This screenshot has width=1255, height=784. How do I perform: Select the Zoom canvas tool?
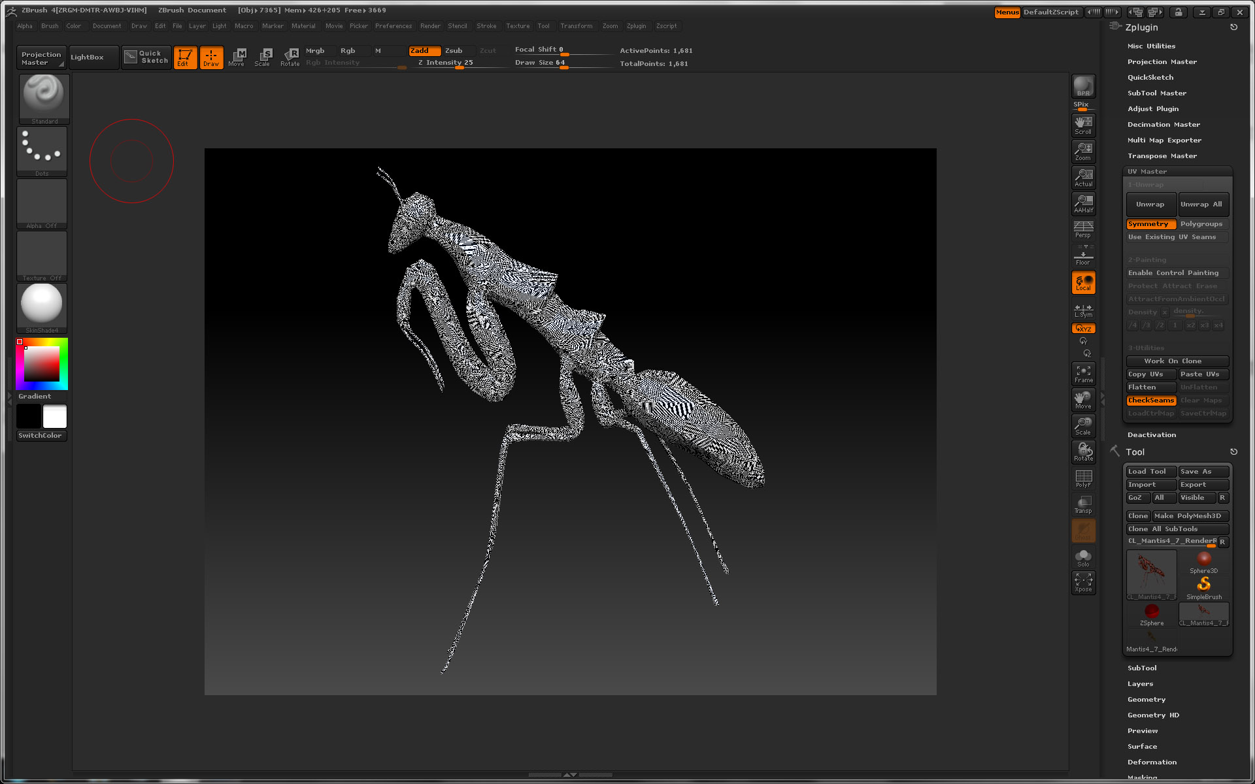click(1083, 151)
